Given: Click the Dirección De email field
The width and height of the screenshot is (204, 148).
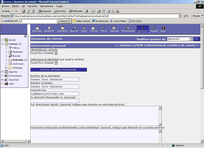Looking at the screenshot, I should (55, 94).
